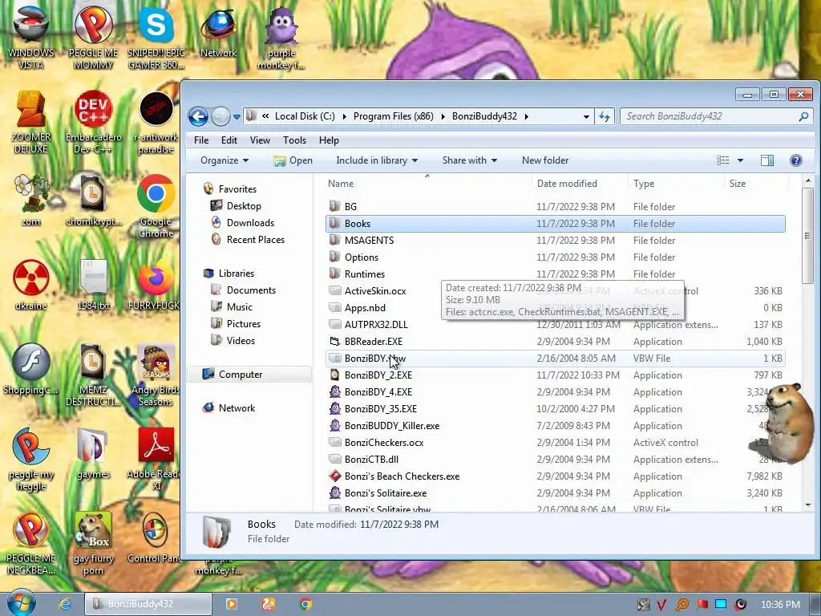Select Computer in the navigation pane

250,375
